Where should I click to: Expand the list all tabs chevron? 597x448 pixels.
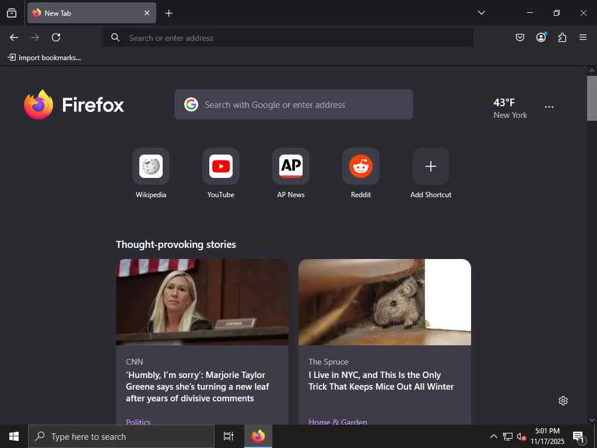tap(481, 13)
